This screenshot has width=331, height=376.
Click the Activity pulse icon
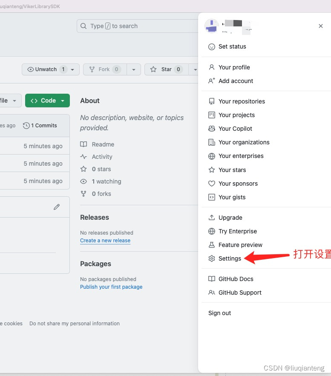[x=83, y=157]
